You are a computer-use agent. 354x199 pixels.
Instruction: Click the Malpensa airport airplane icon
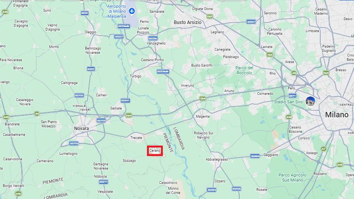click(x=132, y=10)
